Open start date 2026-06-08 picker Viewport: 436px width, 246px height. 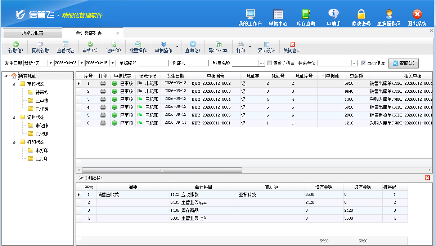(x=82, y=63)
